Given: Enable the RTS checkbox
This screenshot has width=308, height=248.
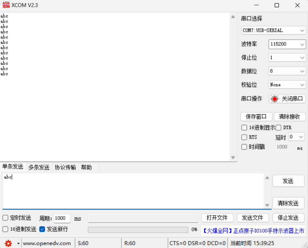Looking at the screenshot, I should (x=244, y=137).
